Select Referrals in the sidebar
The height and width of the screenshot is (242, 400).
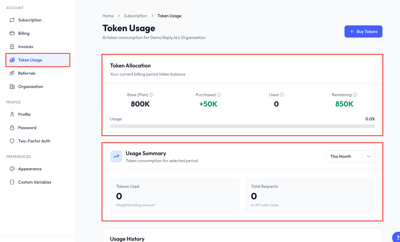(x=38, y=73)
